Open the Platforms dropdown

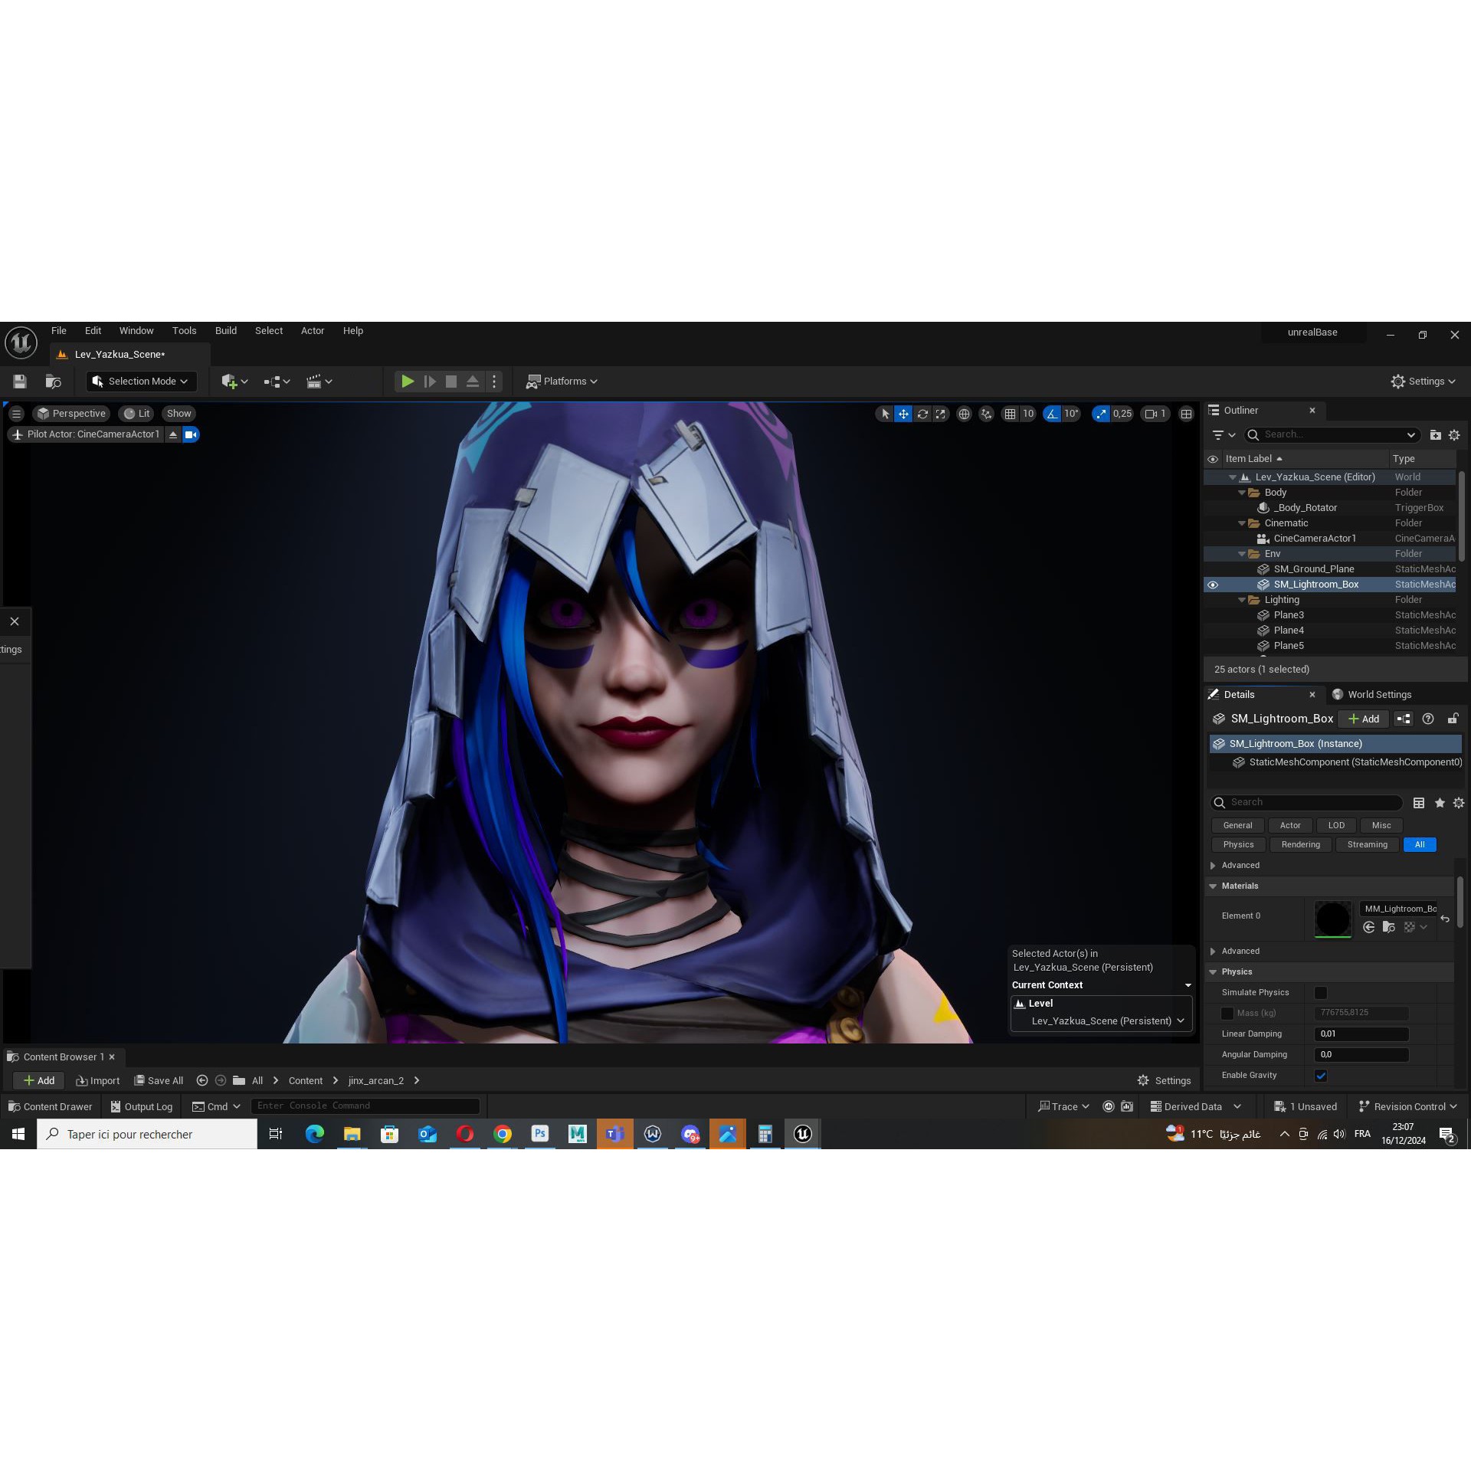coord(562,382)
